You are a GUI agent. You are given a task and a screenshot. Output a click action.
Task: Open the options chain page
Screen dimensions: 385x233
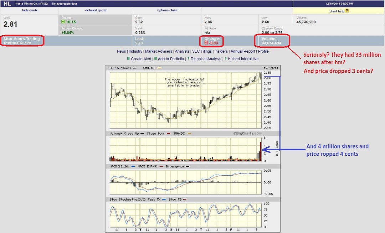point(167,10)
